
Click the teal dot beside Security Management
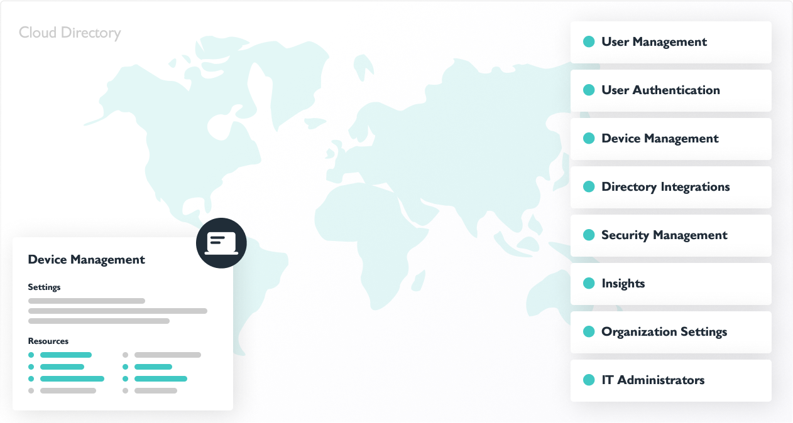(x=589, y=235)
